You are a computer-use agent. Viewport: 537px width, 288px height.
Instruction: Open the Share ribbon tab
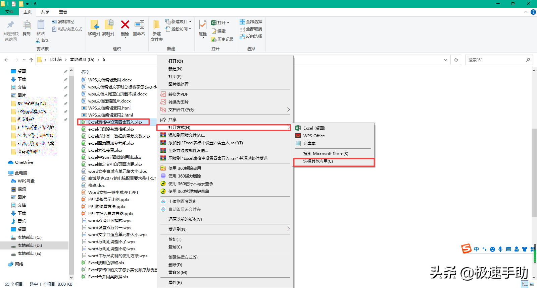[45, 12]
